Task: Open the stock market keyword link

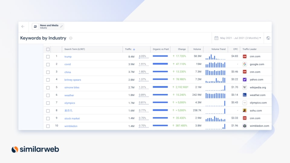Action: (x=72, y=118)
